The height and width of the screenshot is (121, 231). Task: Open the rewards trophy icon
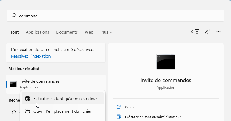click(197, 31)
